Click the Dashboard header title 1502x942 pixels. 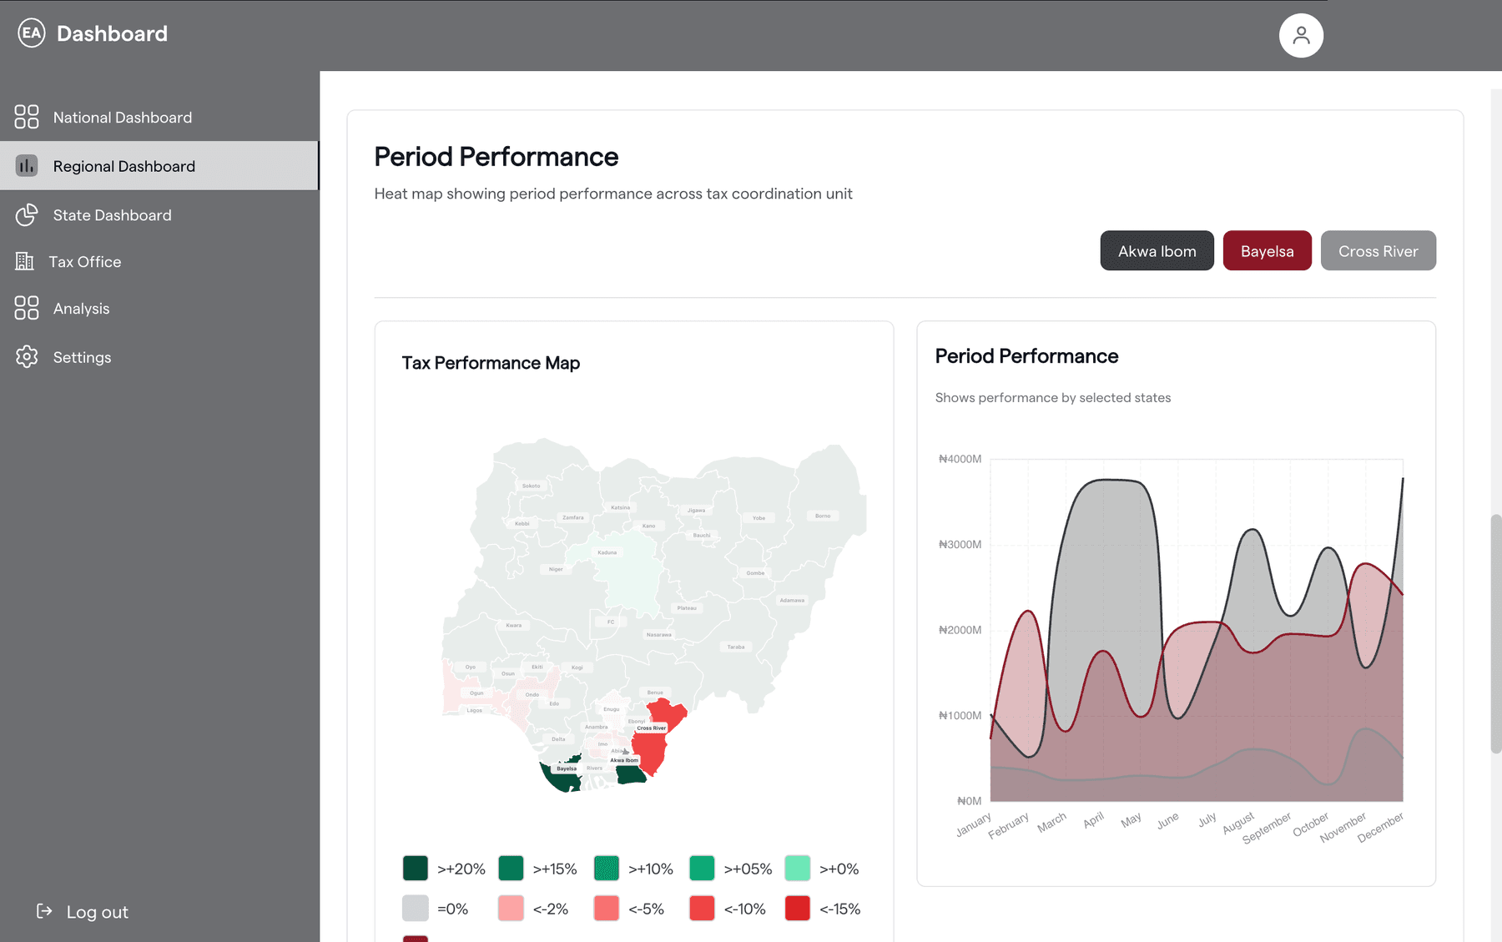coord(112,33)
